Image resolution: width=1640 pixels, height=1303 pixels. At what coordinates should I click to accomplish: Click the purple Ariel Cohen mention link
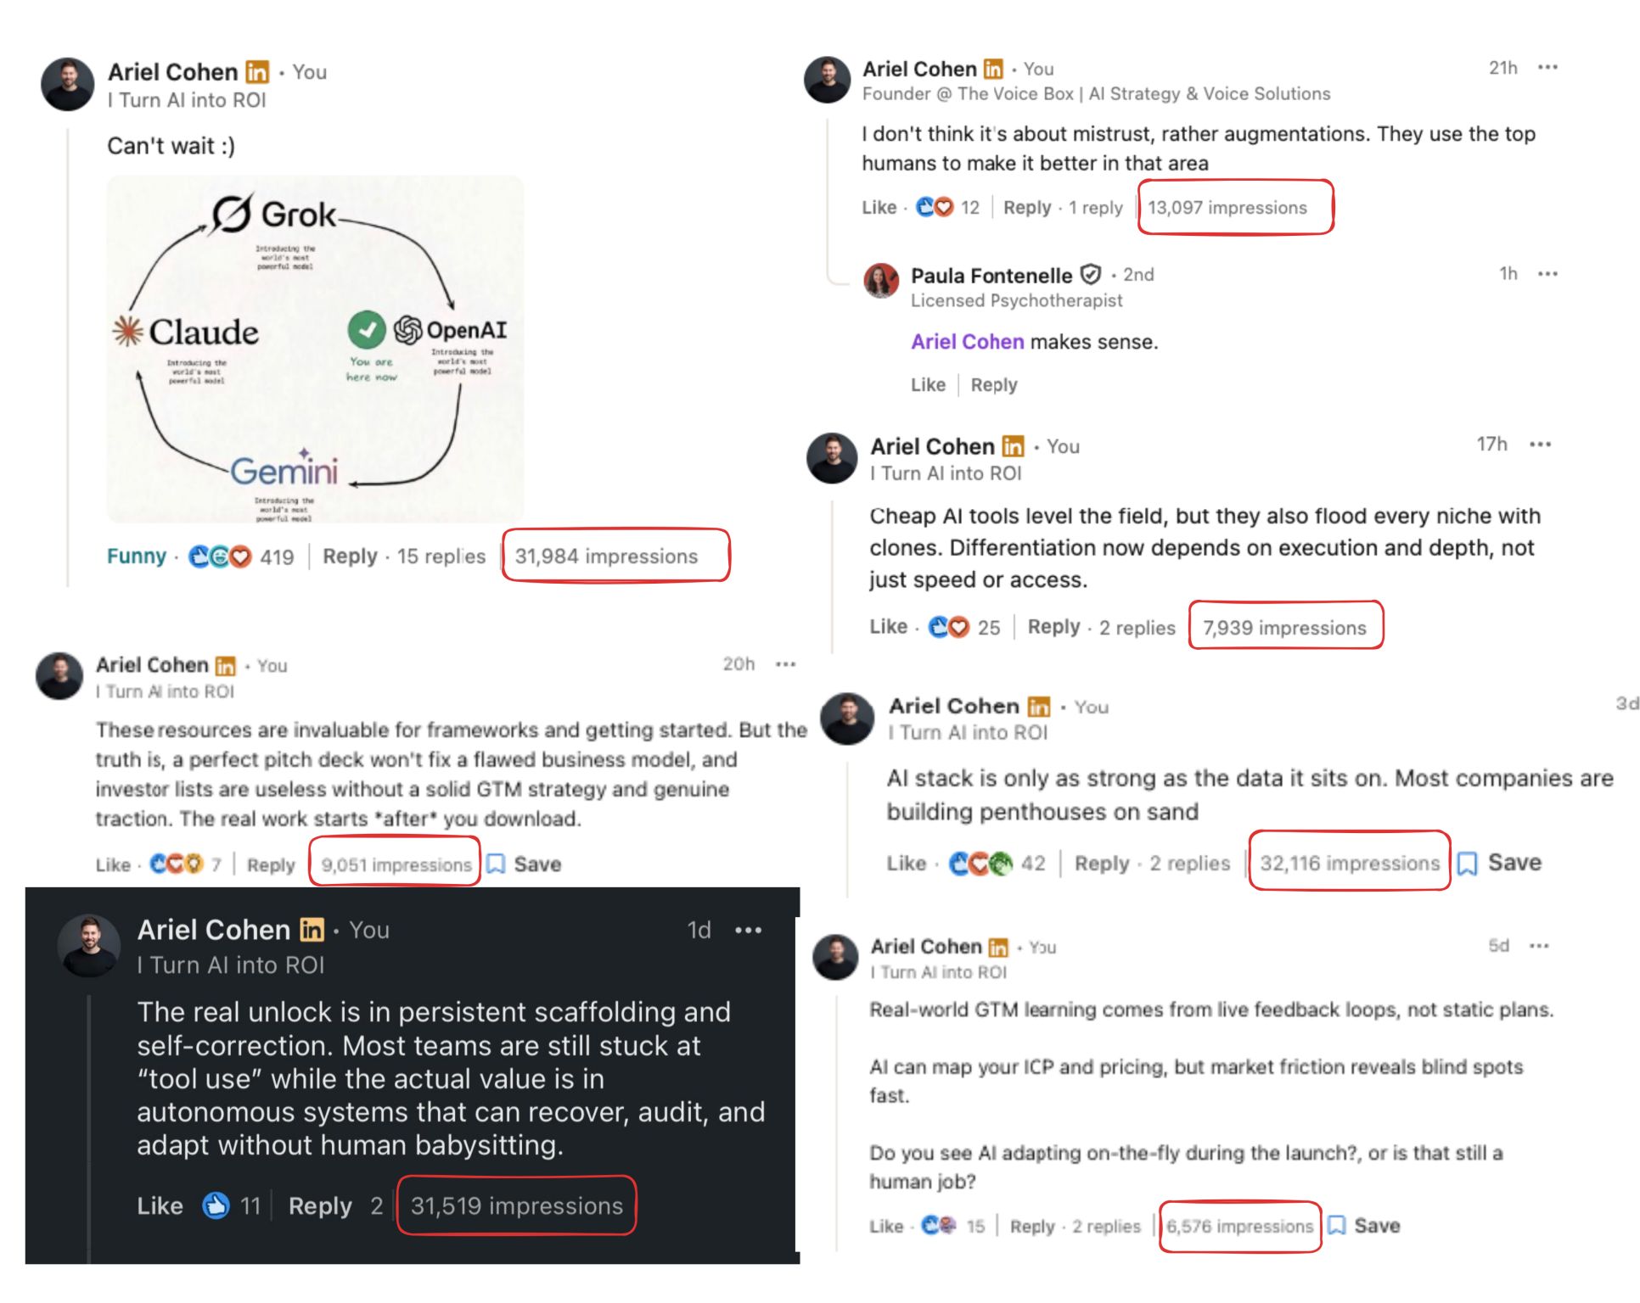coord(967,342)
